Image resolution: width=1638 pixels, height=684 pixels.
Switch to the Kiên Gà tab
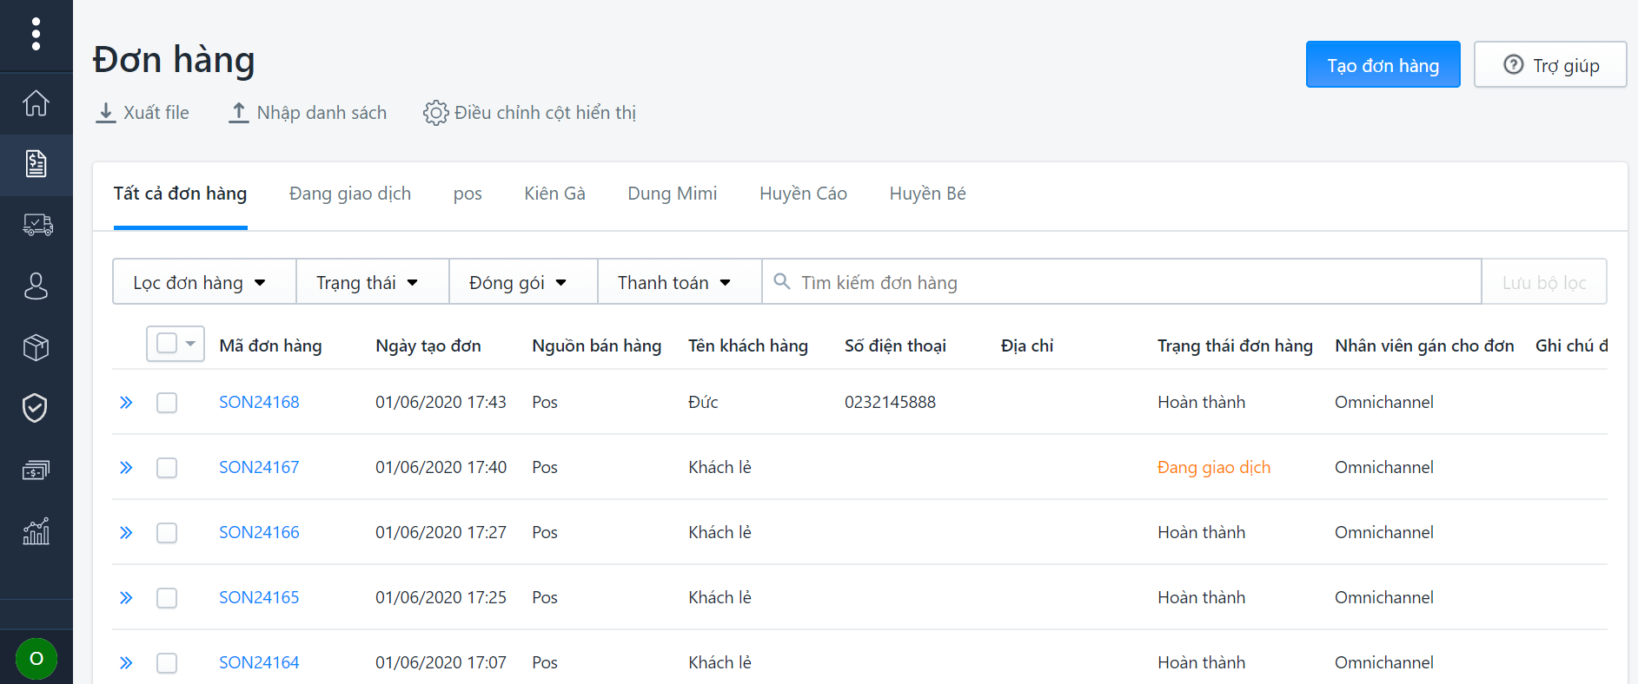pyautogui.click(x=554, y=194)
